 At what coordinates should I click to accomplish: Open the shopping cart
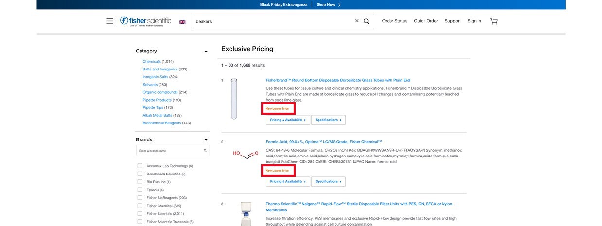[494, 21]
